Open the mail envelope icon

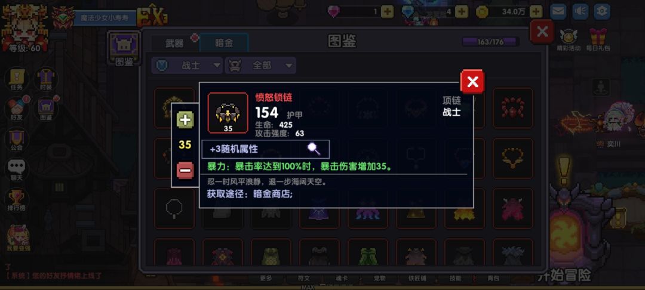click(x=558, y=11)
